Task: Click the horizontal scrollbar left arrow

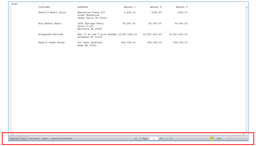Action: click(13, 134)
